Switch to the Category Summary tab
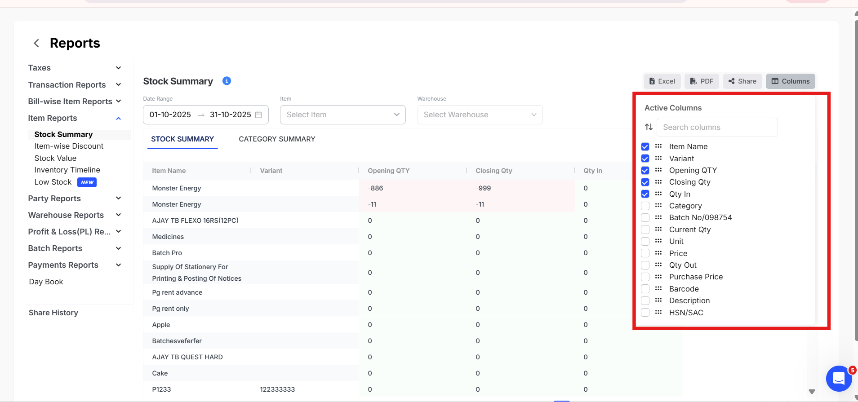The width and height of the screenshot is (858, 402). (x=277, y=139)
